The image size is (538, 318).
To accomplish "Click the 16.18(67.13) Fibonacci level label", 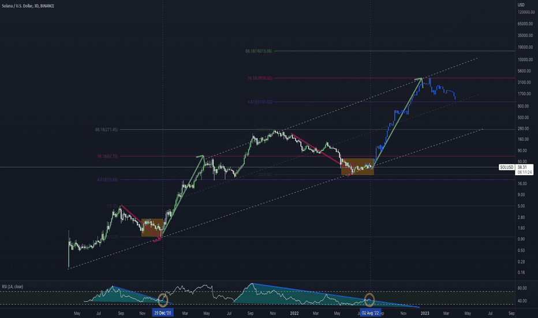I will coord(107,156).
